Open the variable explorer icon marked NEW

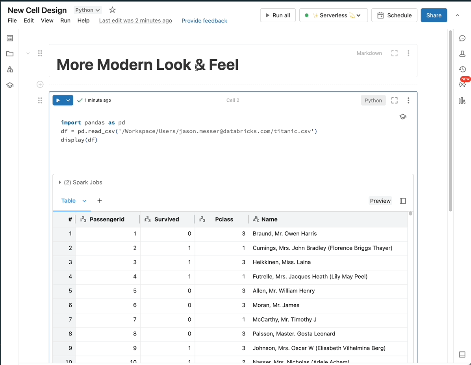pos(462,84)
